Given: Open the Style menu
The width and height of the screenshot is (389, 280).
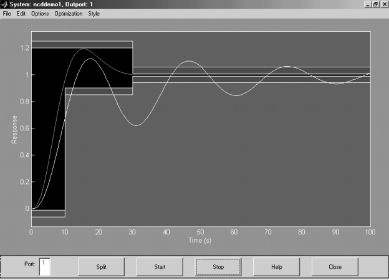Looking at the screenshot, I should click(x=94, y=14).
